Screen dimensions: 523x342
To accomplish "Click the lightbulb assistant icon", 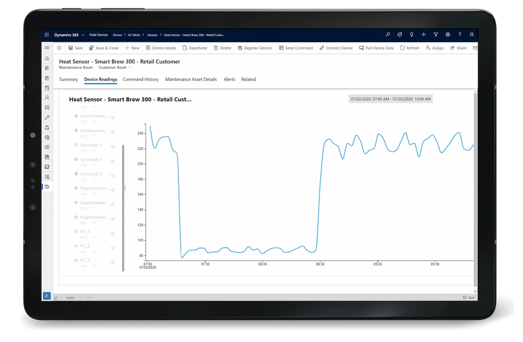I will click(411, 35).
